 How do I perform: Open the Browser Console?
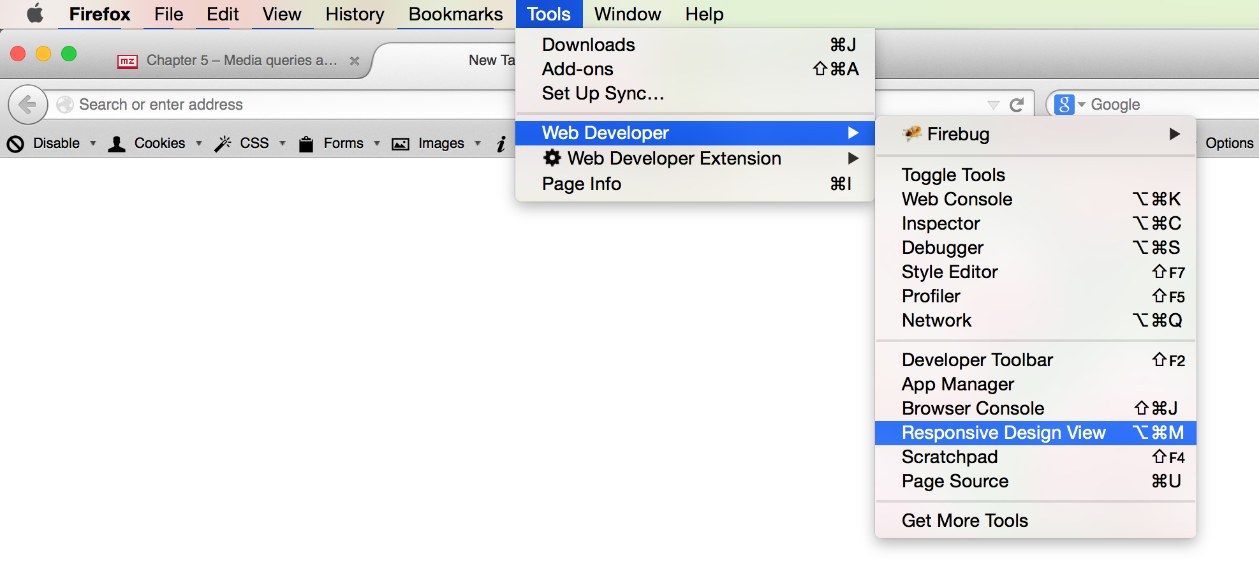pos(973,408)
